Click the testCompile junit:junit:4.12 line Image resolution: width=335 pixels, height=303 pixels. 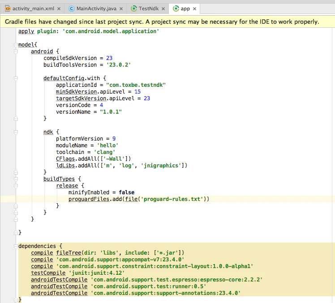coord(78,273)
